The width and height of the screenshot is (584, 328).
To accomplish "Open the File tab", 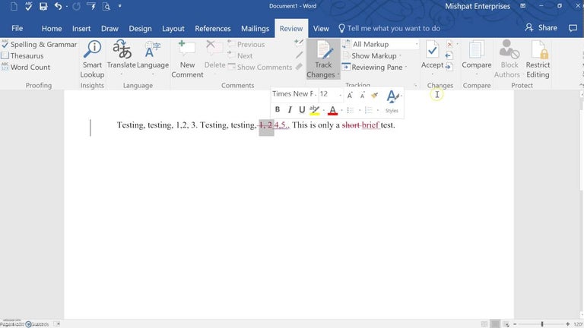I will point(17,29).
